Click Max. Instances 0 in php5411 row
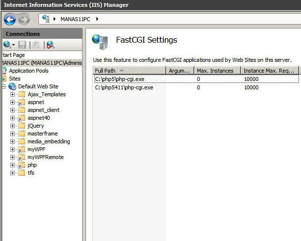The width and height of the screenshot is (301, 241). [198, 87]
